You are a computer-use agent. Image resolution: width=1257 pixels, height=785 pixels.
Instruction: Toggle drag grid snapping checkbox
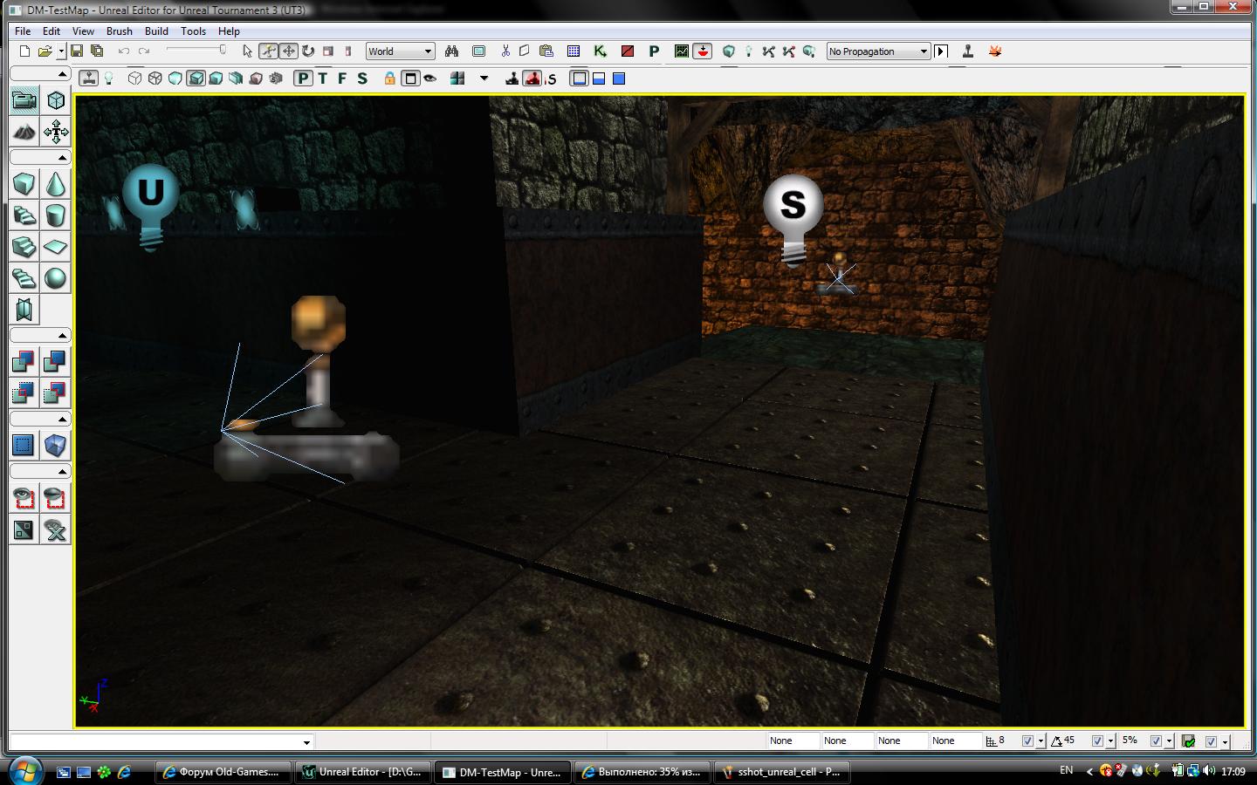pyautogui.click(x=1027, y=741)
